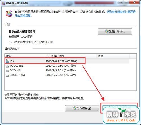Maximize the Disk Defragmenter window
The width and height of the screenshot is (141, 125).
126,3
